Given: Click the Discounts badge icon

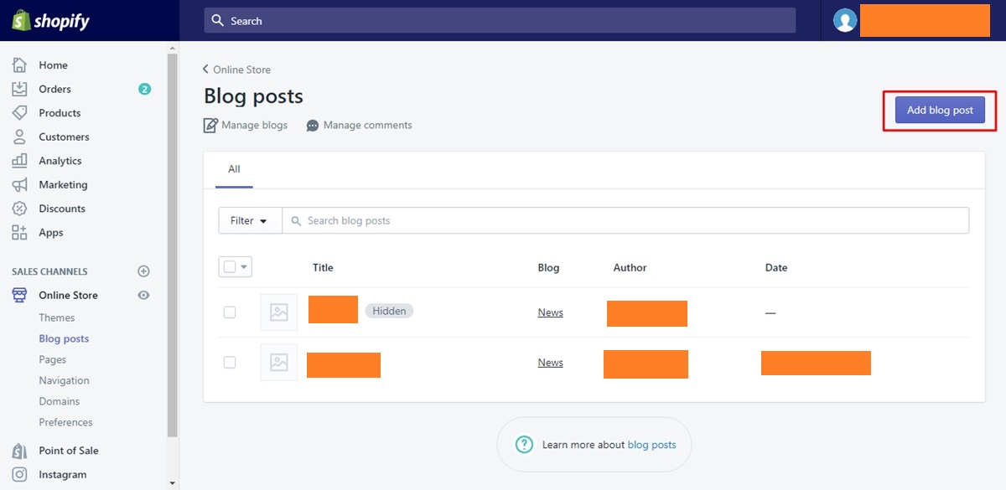Looking at the screenshot, I should click(19, 209).
